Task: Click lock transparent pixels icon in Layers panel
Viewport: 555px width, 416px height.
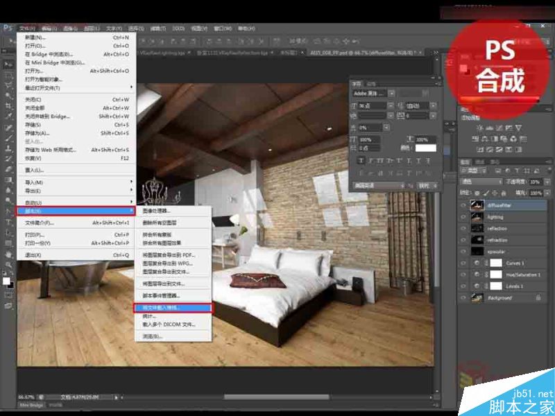Action: point(477,193)
